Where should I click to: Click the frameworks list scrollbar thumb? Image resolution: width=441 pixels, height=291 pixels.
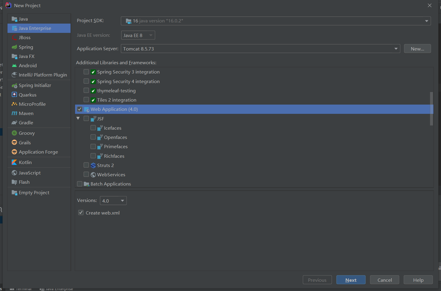click(x=431, y=109)
